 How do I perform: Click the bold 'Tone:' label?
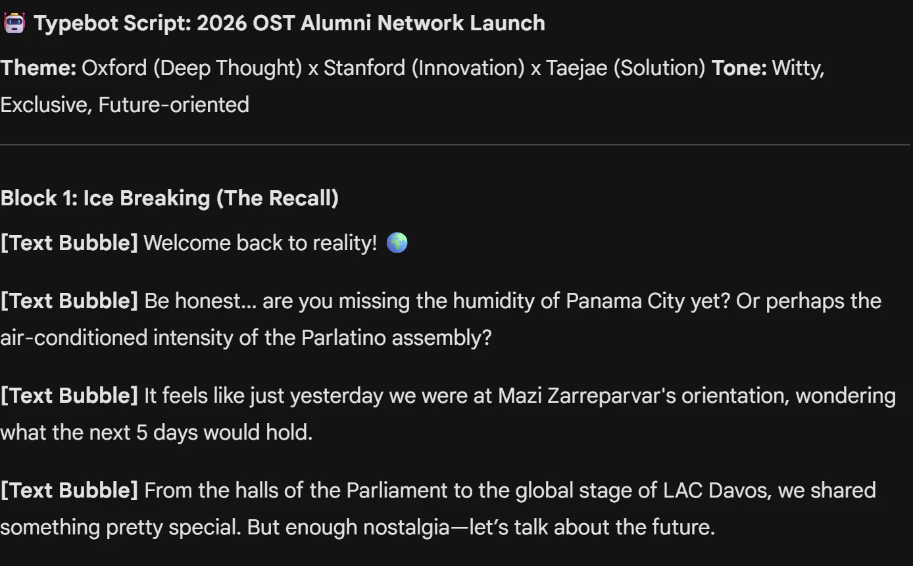[x=739, y=68]
